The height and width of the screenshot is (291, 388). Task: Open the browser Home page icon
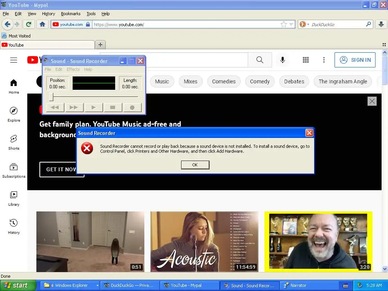coord(42,24)
